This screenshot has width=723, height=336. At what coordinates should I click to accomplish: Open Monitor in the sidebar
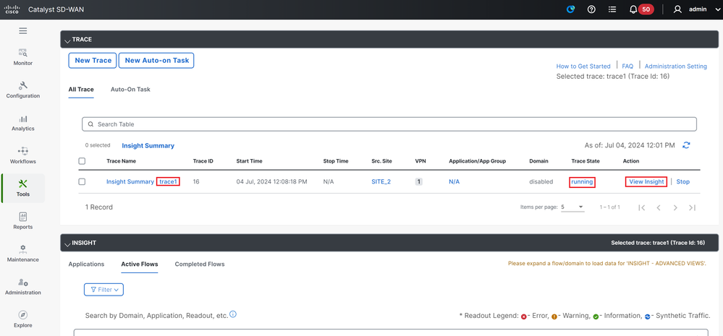(22, 57)
